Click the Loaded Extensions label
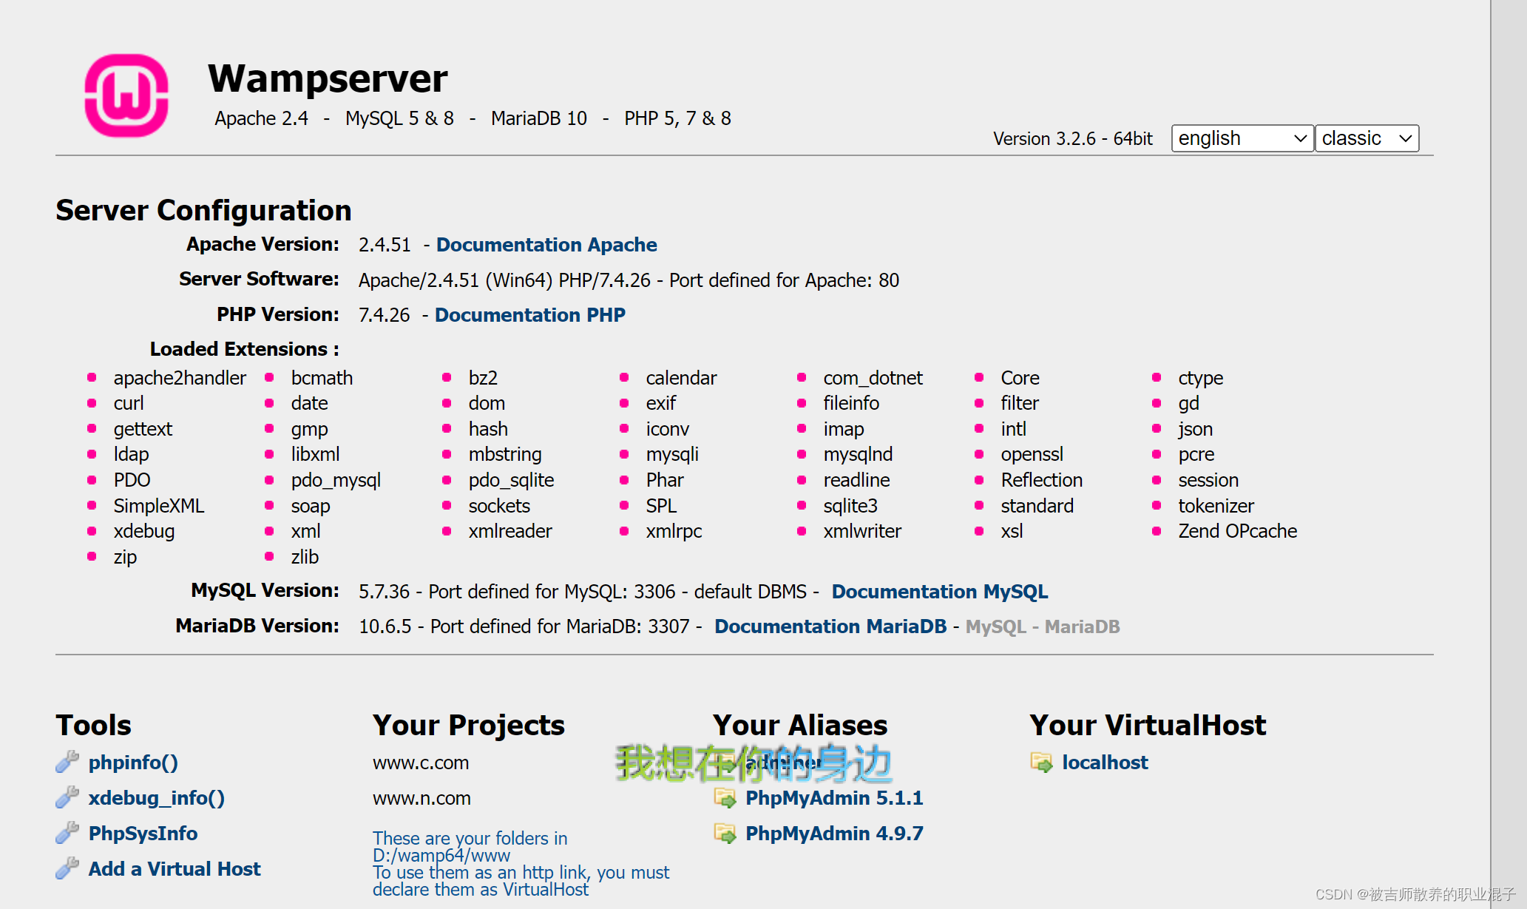This screenshot has height=909, width=1527. [244, 349]
